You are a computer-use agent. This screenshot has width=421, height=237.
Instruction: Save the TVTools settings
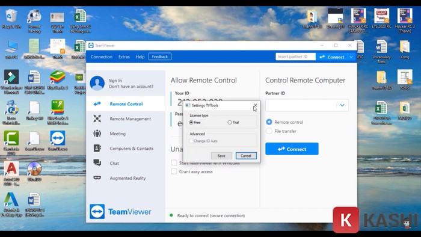221,156
